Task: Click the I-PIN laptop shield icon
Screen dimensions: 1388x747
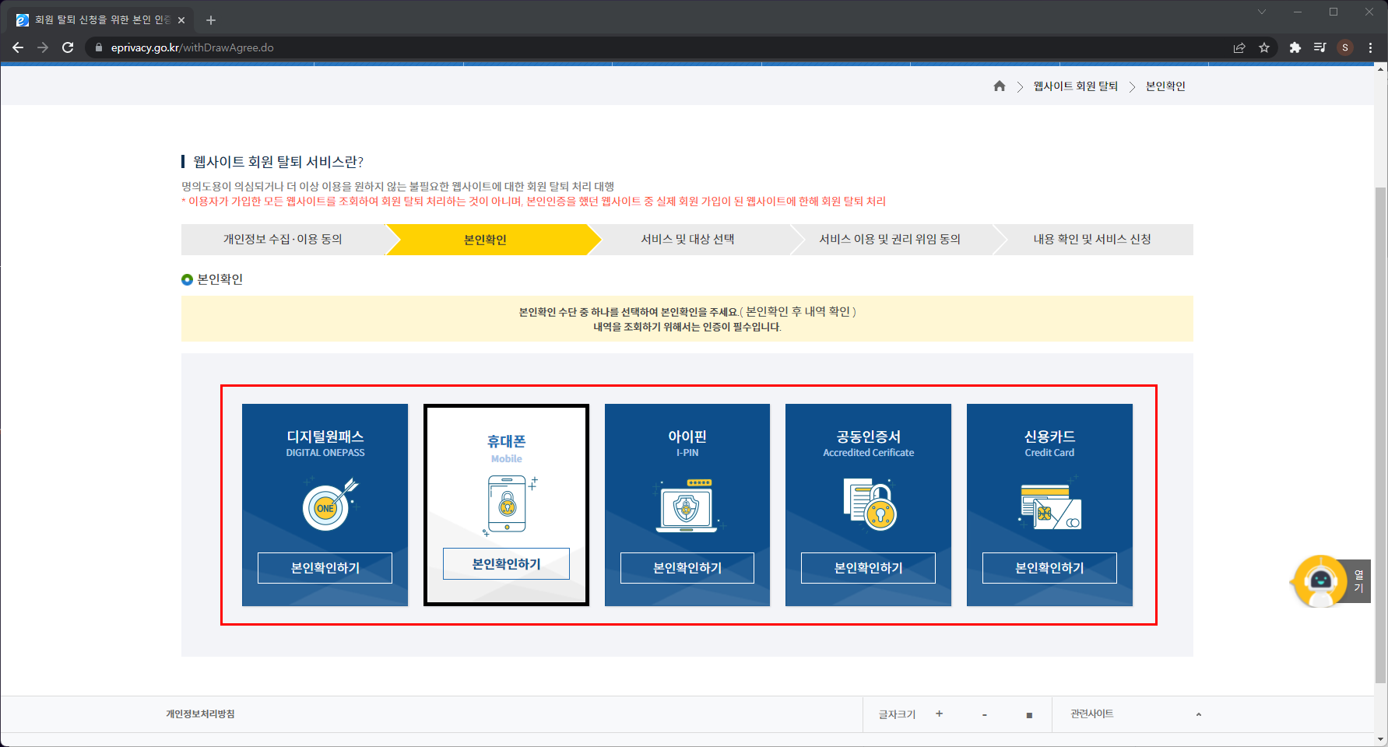Action: pyautogui.click(x=687, y=505)
